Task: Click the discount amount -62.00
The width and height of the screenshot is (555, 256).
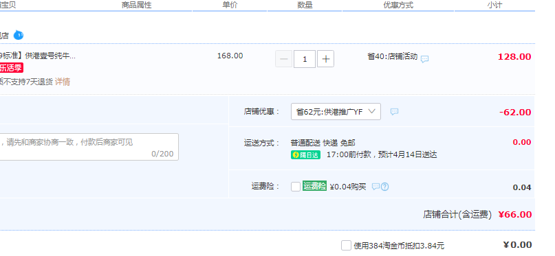Action: [515, 113]
